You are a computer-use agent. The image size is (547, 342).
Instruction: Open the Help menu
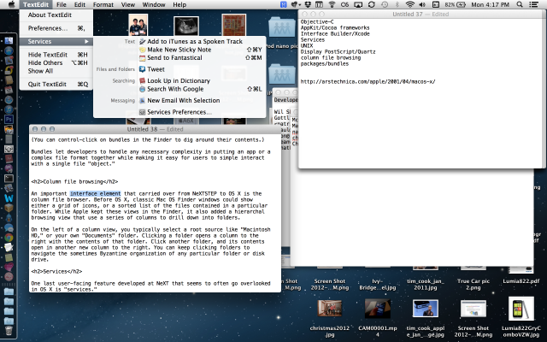(179, 4)
